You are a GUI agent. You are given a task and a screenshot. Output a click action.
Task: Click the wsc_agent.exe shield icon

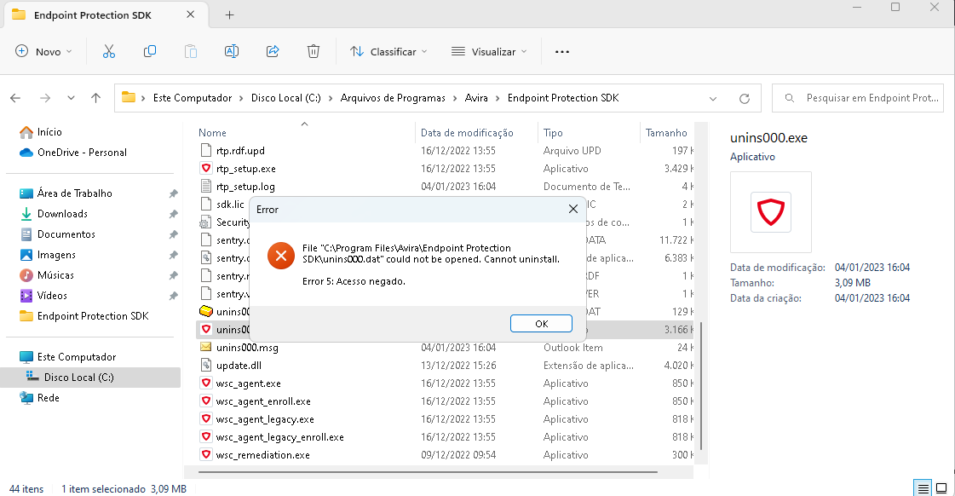coord(206,384)
